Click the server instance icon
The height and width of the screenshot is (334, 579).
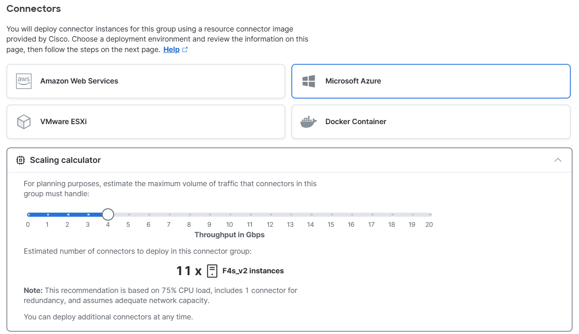click(212, 271)
